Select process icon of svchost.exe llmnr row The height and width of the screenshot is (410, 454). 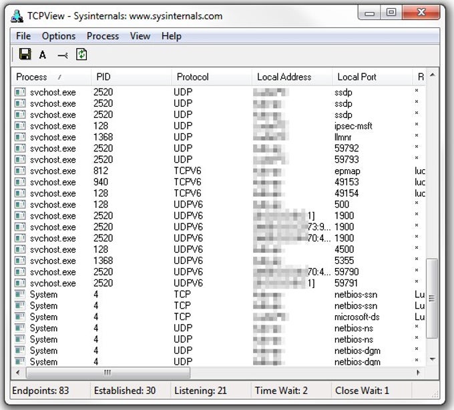tap(20, 137)
